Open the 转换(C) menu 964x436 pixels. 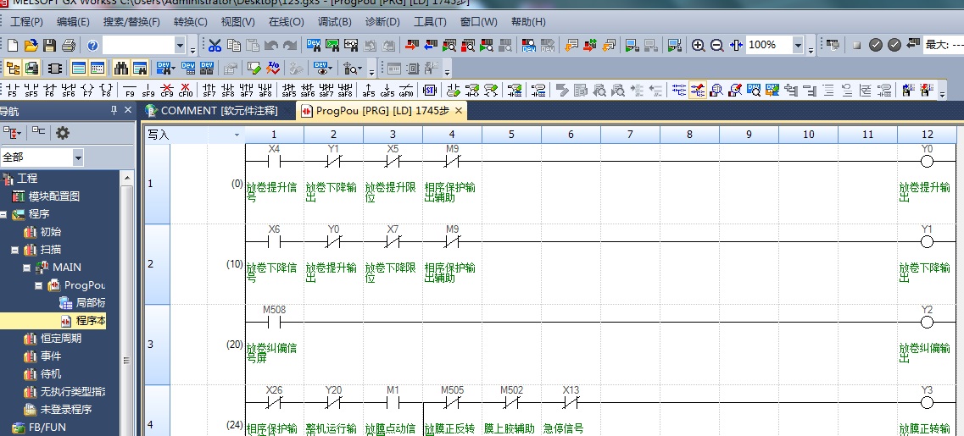click(x=190, y=21)
